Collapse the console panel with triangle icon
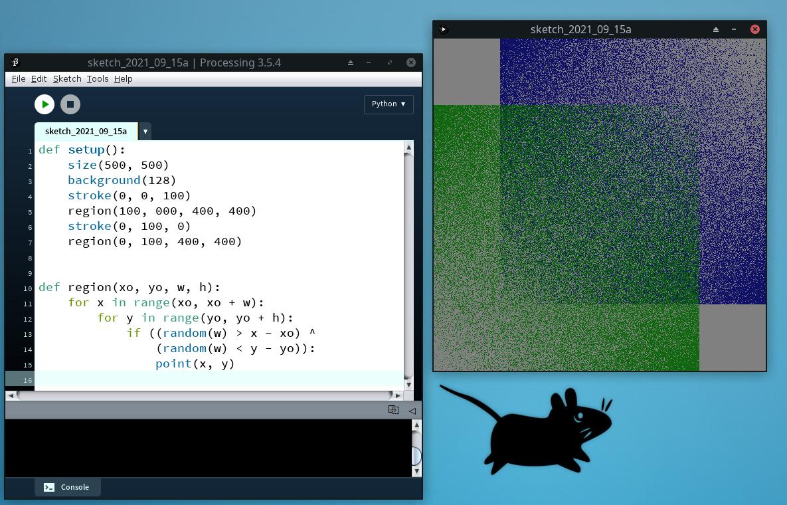The width and height of the screenshot is (787, 505). [412, 411]
